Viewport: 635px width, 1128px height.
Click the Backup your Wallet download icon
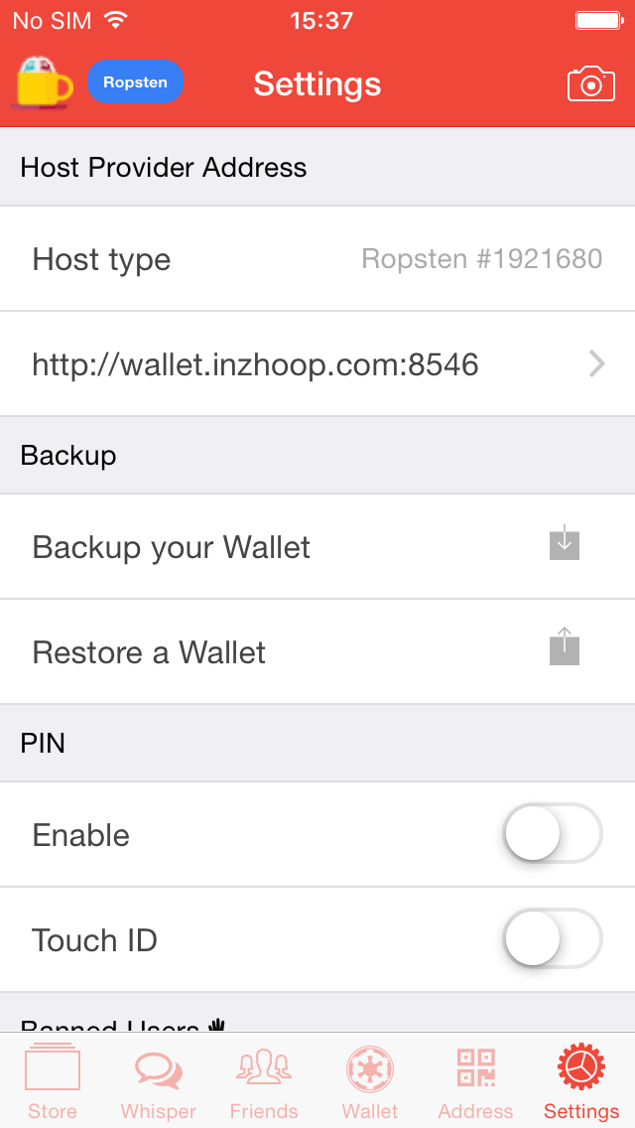[x=565, y=542]
